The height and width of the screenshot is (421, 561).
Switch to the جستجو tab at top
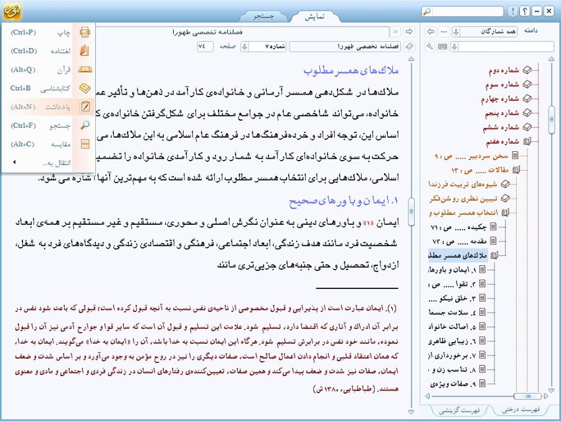[x=263, y=16]
